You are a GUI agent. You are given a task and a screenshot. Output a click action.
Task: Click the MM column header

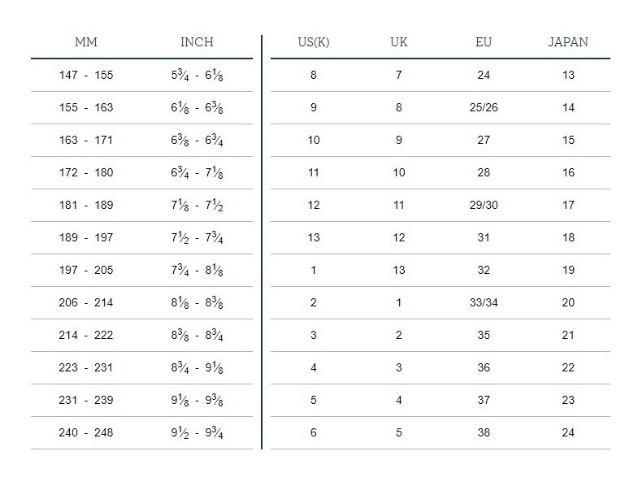[x=86, y=42]
